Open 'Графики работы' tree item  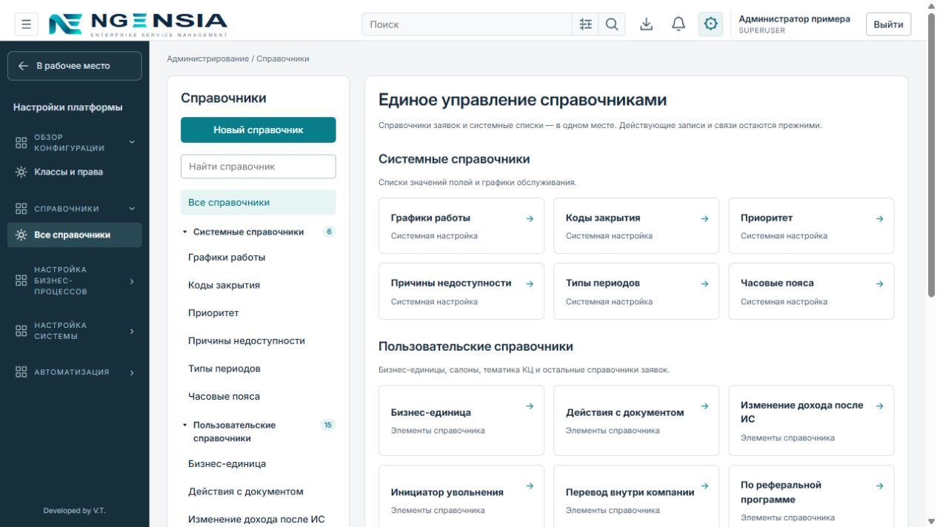(x=258, y=258)
